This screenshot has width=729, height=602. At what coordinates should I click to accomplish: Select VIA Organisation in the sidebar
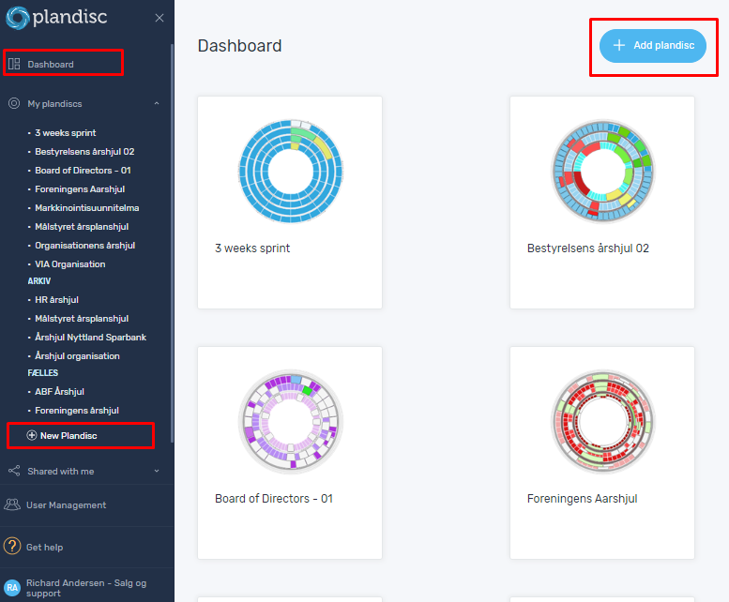click(x=70, y=264)
